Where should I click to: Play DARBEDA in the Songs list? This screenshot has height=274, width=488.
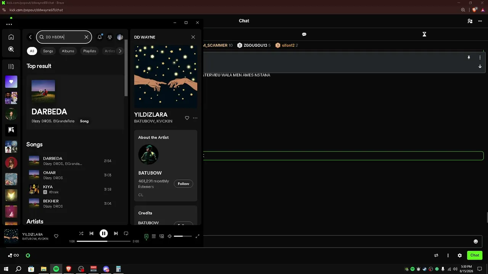coord(75,161)
